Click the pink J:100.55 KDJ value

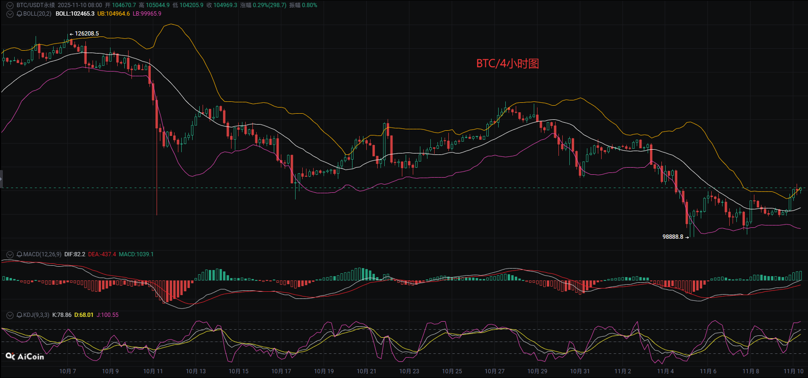tap(108, 315)
